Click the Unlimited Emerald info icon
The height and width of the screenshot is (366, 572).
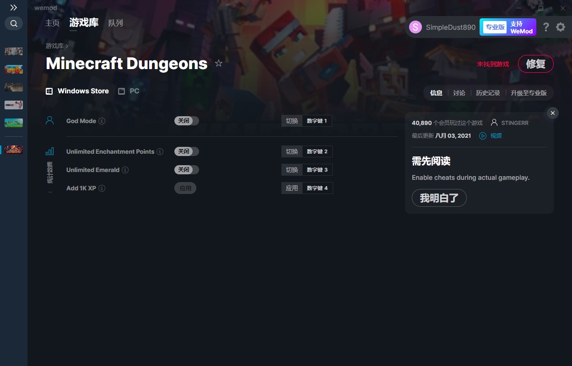[x=125, y=170]
